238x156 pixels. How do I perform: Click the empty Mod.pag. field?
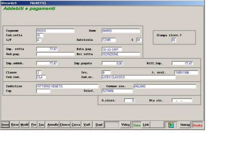pyautogui.click(x=56, y=54)
